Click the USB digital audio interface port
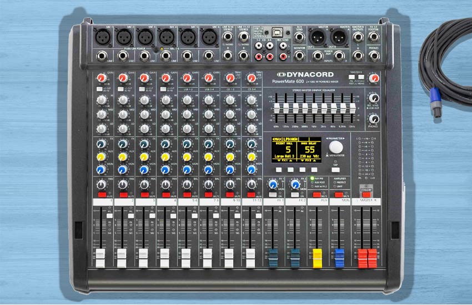 (276, 33)
